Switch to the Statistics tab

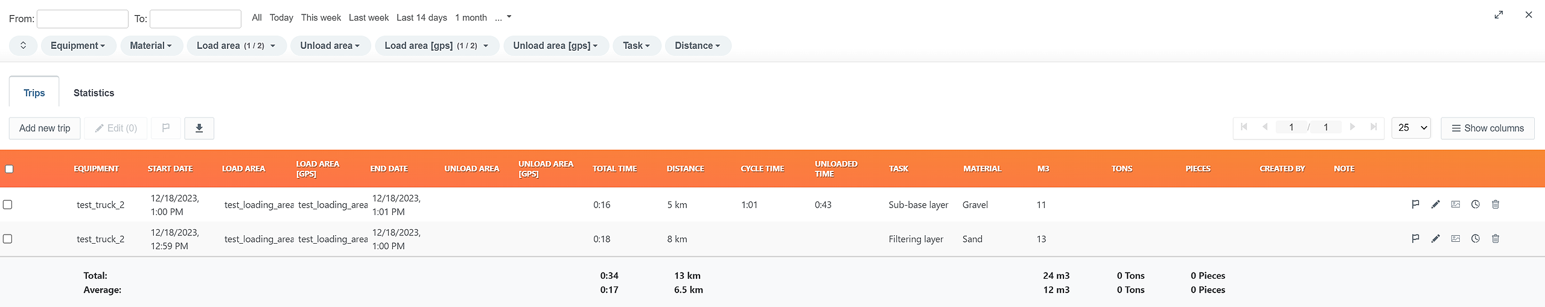(94, 93)
